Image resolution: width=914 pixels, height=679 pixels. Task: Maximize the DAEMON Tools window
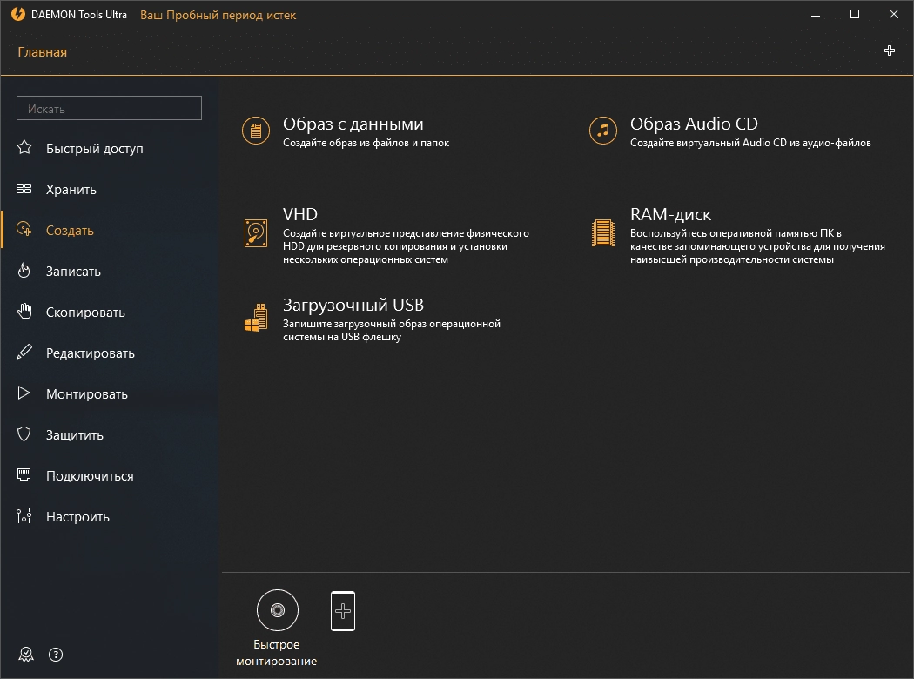[x=855, y=14]
